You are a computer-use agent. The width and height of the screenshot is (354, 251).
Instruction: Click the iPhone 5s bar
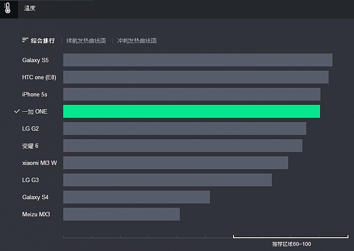coord(192,94)
